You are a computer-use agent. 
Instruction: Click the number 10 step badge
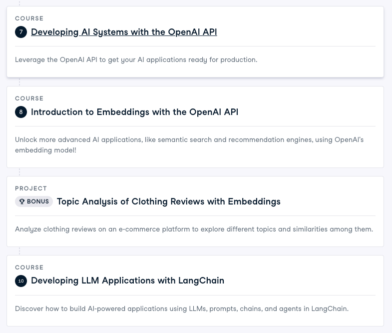21,281
